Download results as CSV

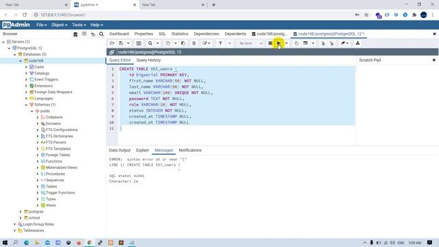[357, 43]
